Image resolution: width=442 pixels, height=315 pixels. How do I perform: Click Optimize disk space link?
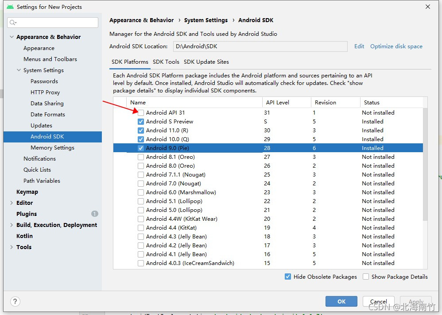tap(396, 46)
